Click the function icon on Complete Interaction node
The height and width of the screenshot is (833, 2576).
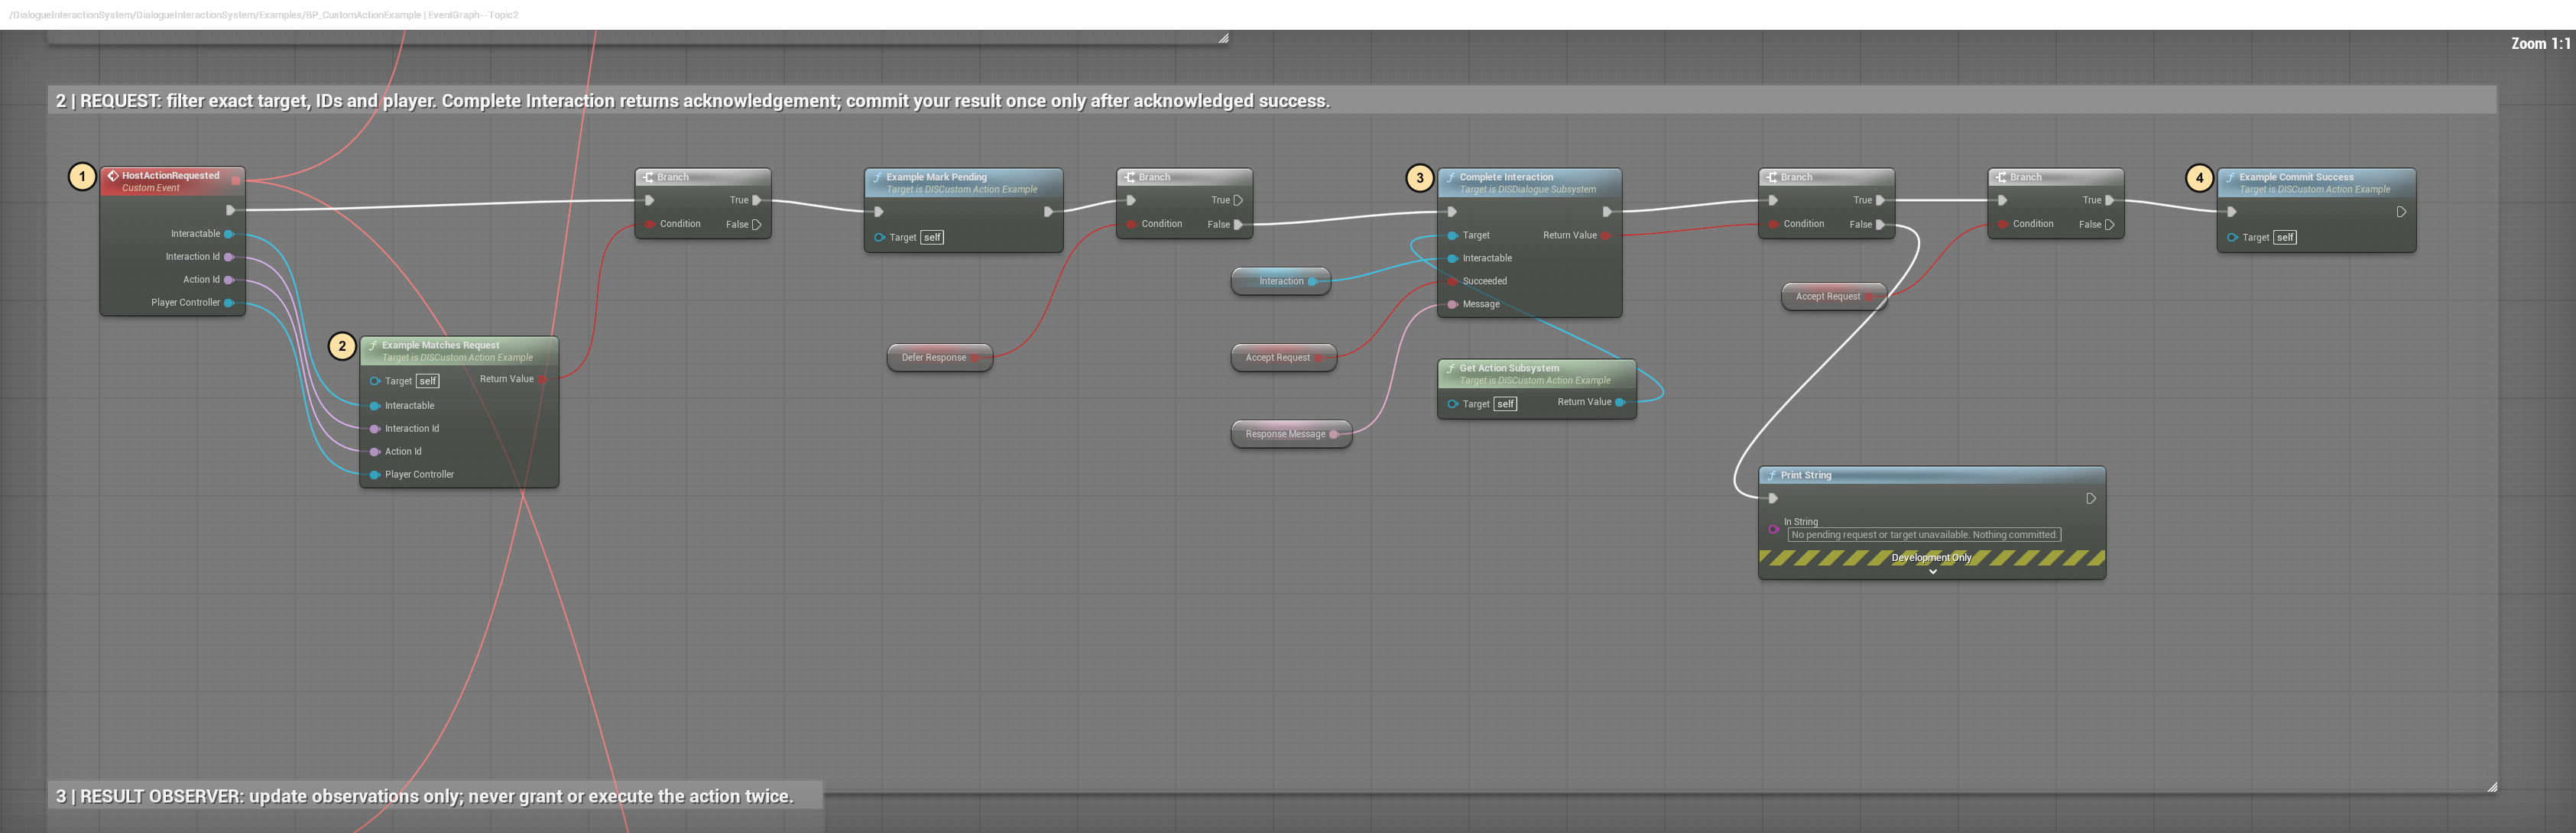[x=1451, y=178]
